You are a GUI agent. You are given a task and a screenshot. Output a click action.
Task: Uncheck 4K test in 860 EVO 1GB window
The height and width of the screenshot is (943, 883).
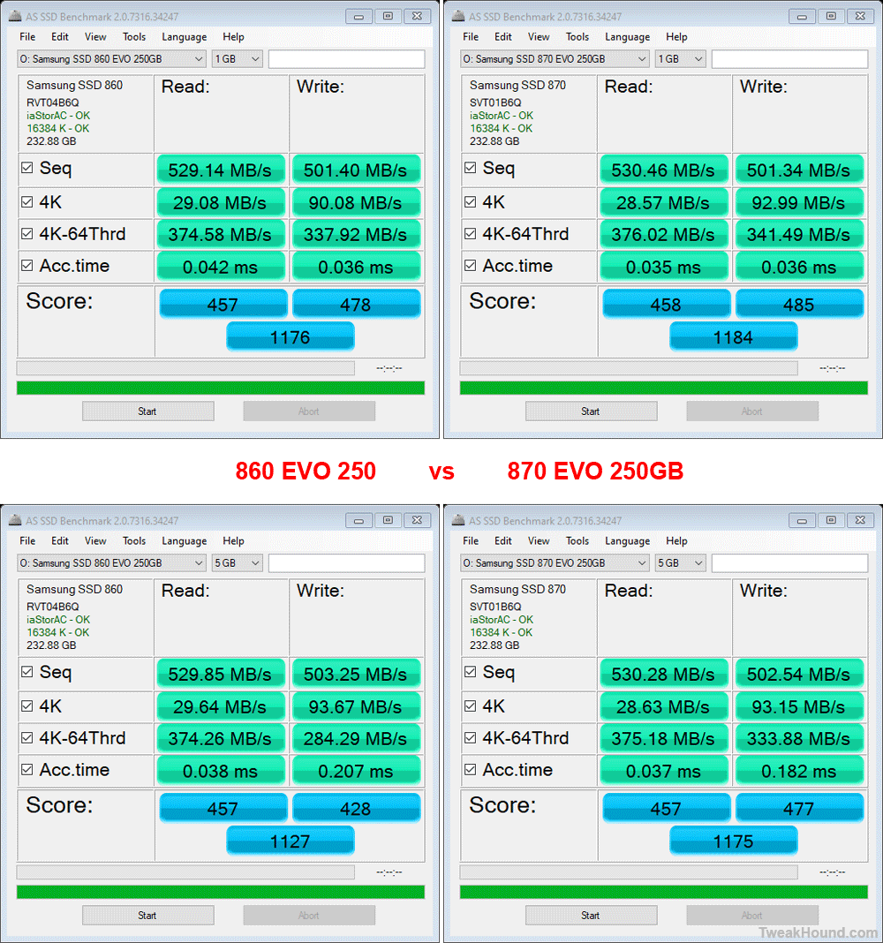[27, 202]
